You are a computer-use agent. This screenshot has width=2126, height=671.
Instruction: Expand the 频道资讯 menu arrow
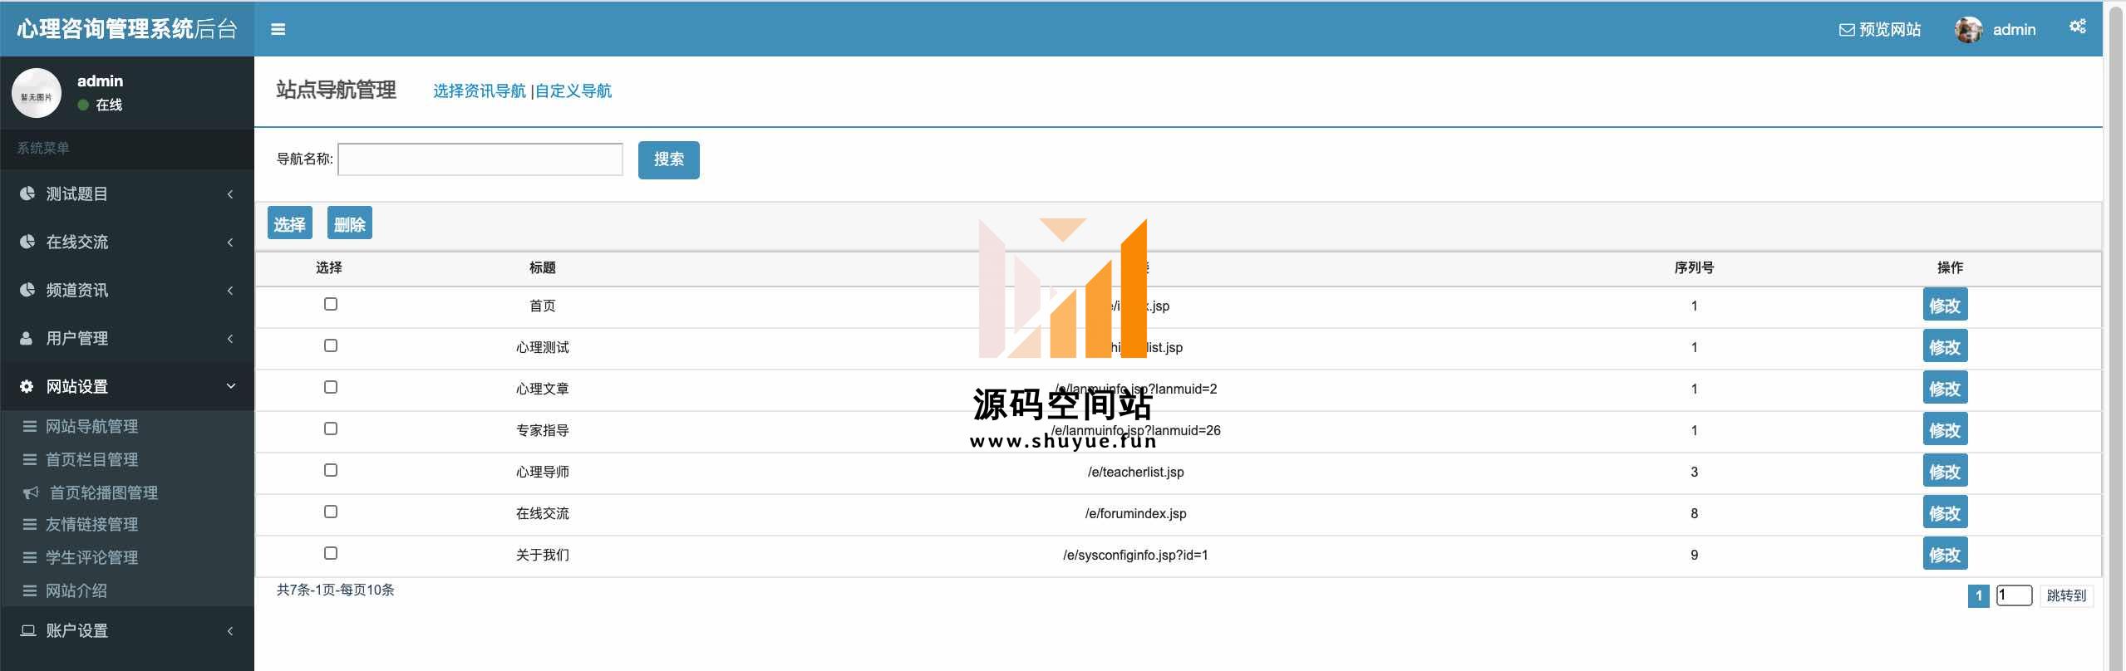[230, 291]
